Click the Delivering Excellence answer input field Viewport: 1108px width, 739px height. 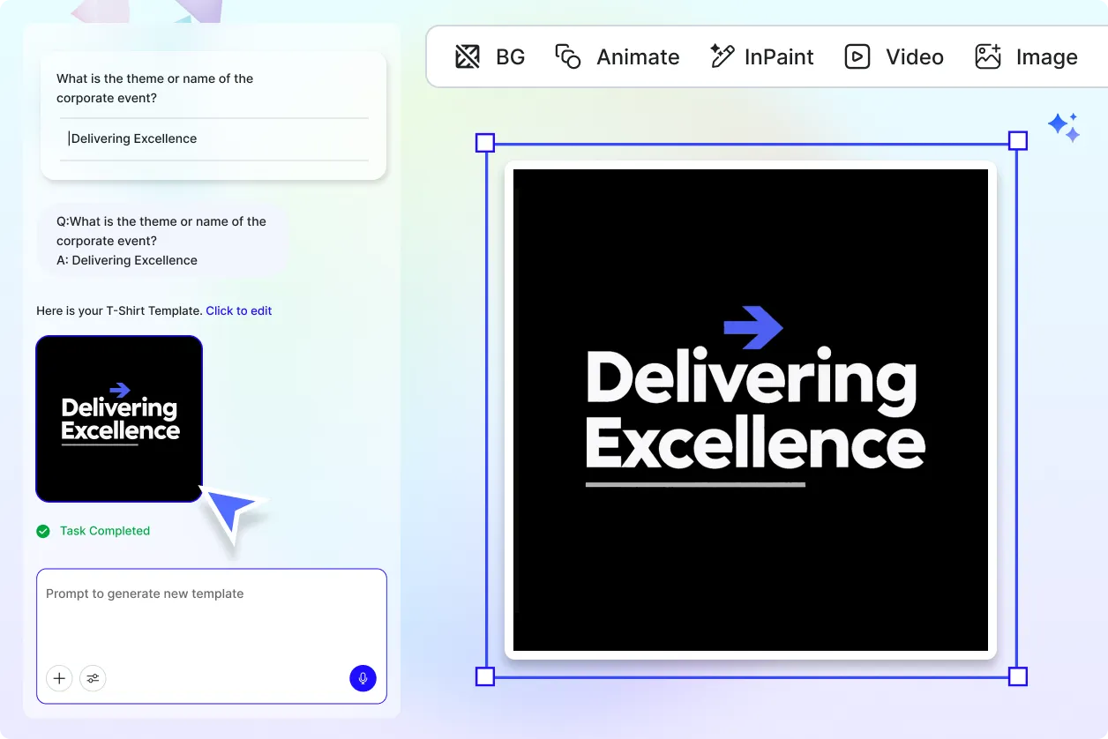(214, 138)
